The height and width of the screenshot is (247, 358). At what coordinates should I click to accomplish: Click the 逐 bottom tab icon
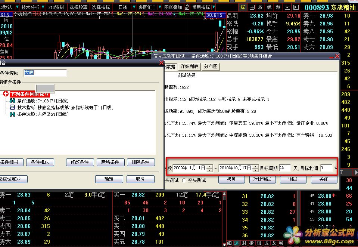coord(237,243)
